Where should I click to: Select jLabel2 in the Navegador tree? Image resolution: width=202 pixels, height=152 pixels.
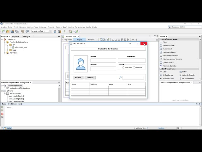coord(18,99)
